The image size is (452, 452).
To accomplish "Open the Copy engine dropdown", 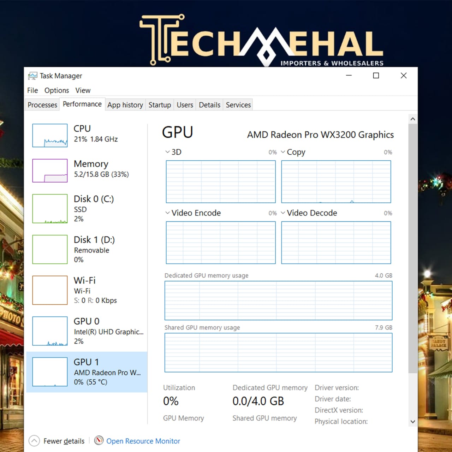I will (283, 152).
